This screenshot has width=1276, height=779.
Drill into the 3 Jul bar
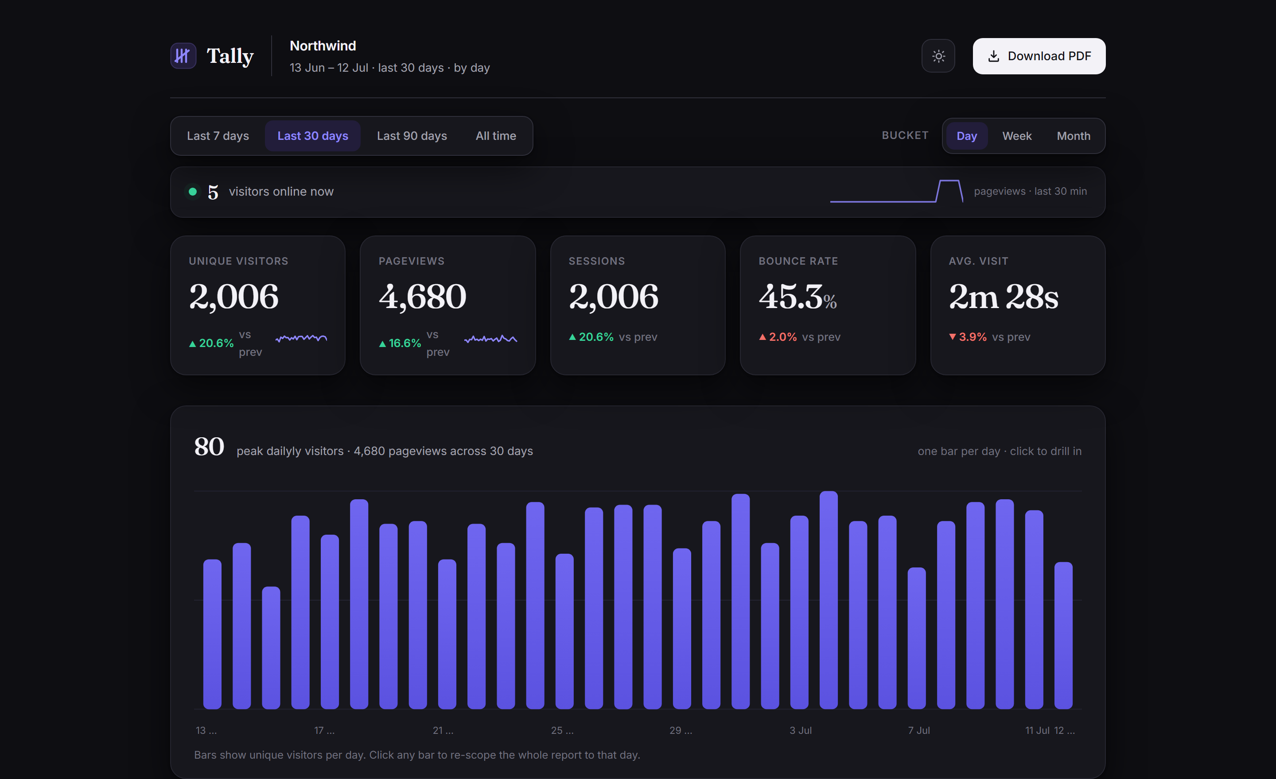[799, 612]
